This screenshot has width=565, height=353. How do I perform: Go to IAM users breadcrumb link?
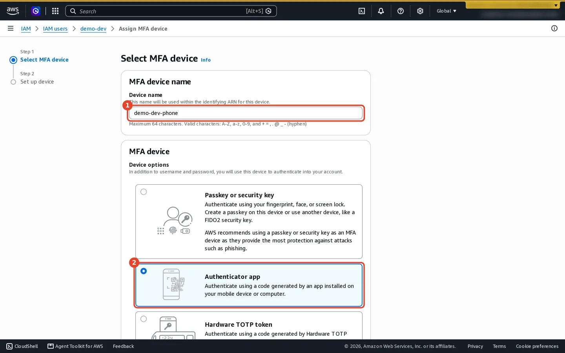55,29
